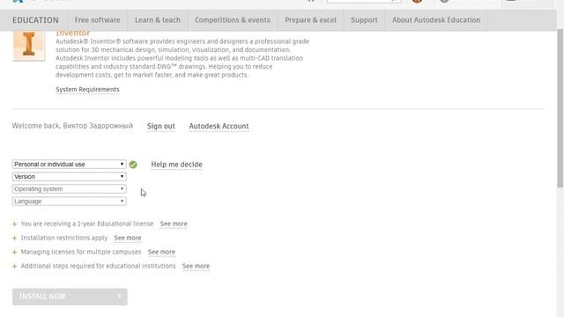This screenshot has height=317, width=564.
Task: Click See more for Educational license
Action: click(x=174, y=224)
